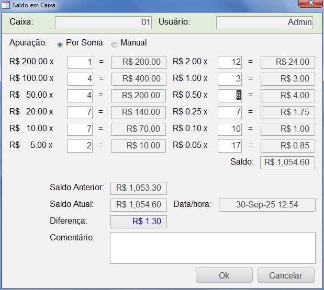Screen dimensions: 324x290
Task: Click the R$ 10.00 quantity field
Action: [x=80, y=129]
